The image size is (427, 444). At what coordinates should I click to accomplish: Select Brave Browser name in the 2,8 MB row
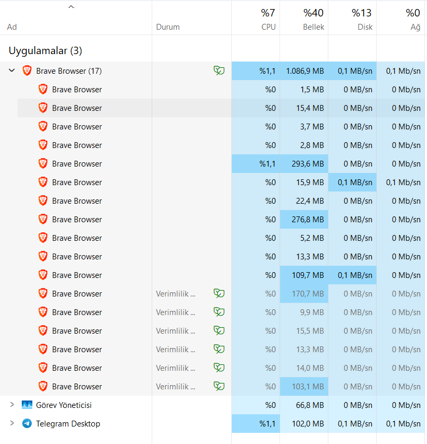pos(77,145)
